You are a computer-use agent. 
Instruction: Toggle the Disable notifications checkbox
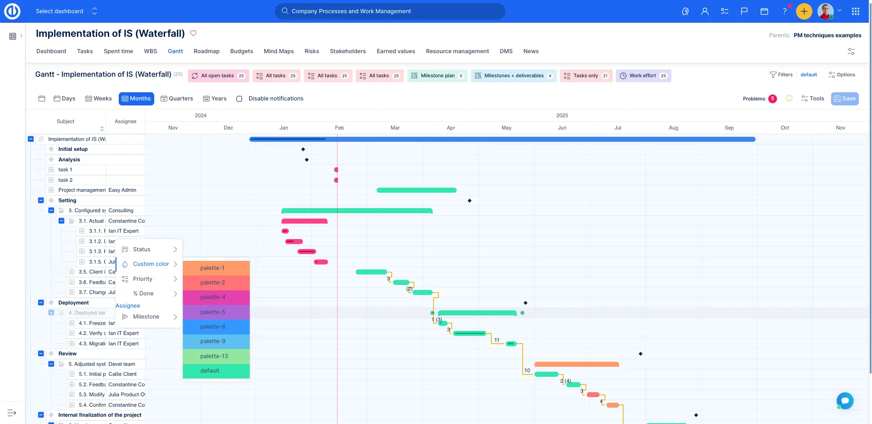click(x=239, y=99)
